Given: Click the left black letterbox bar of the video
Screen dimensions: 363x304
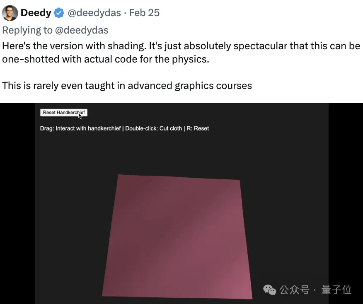Looking at the screenshot, I should click(17, 203).
